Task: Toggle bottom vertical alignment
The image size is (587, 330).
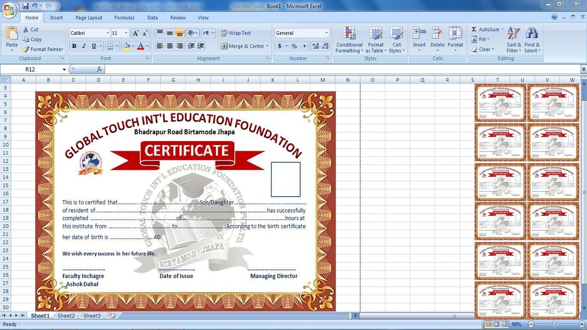Action: pos(180,33)
